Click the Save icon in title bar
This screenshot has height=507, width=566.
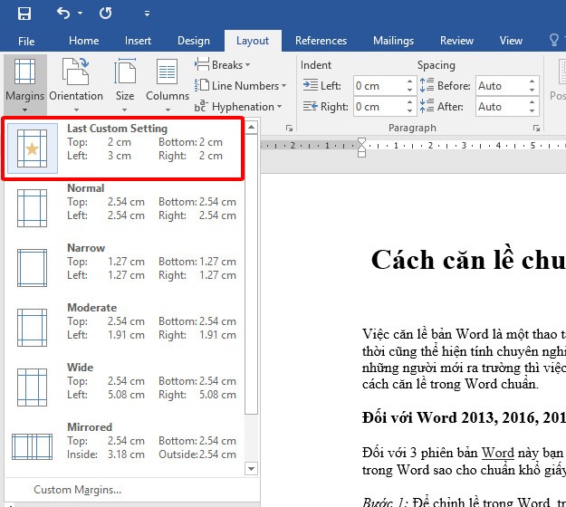tap(24, 14)
